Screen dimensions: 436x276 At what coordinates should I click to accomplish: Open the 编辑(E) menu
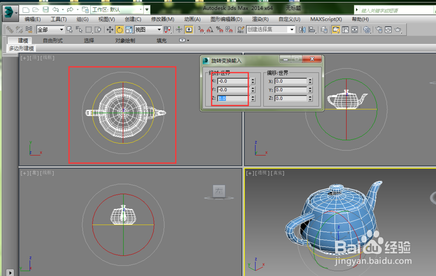pos(33,19)
